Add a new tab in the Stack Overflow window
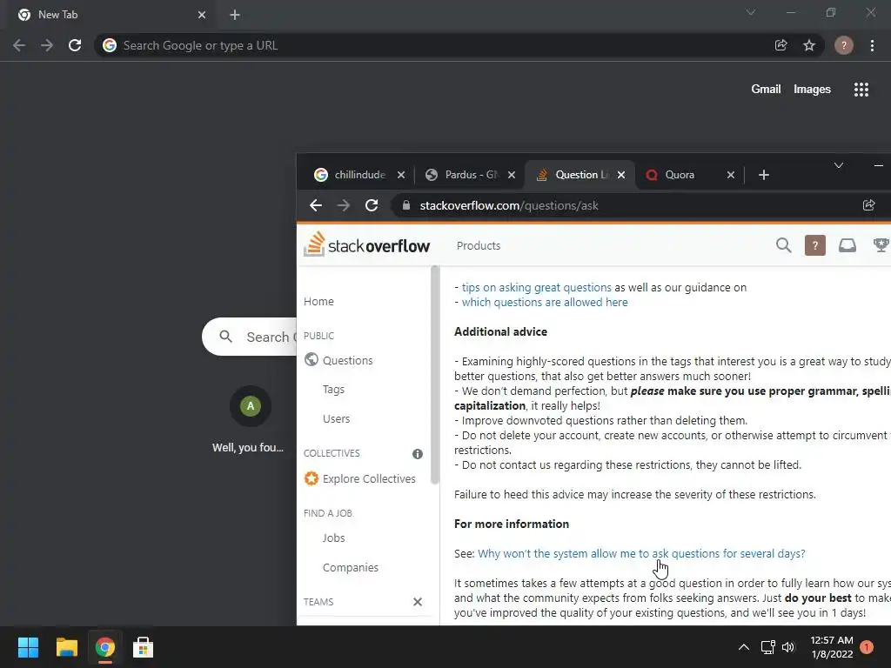891x668 pixels. [764, 175]
